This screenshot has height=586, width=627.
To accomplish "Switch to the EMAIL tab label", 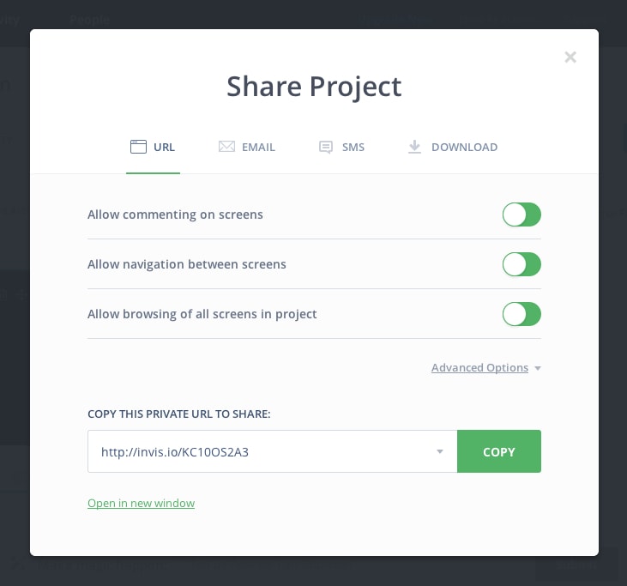I will click(x=258, y=148).
